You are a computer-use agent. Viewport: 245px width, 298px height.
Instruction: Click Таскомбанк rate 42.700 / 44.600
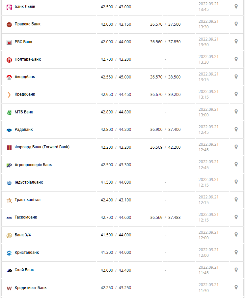click(116, 218)
